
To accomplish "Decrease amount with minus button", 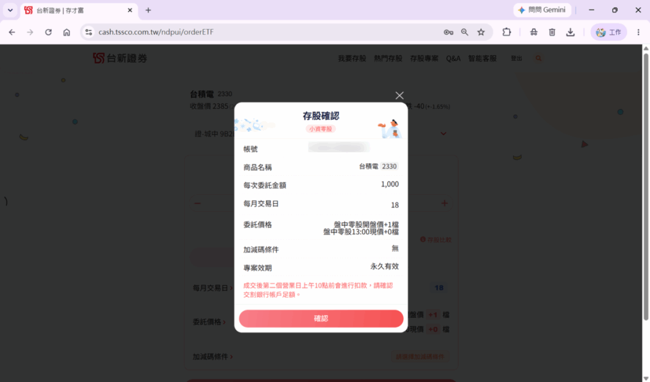I will tap(198, 204).
